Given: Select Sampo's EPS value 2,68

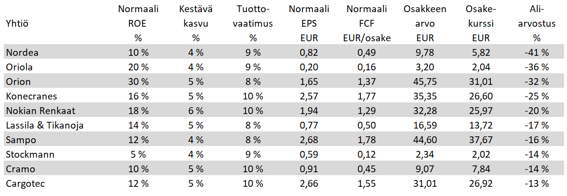Looking at the screenshot, I should tap(309, 140).
